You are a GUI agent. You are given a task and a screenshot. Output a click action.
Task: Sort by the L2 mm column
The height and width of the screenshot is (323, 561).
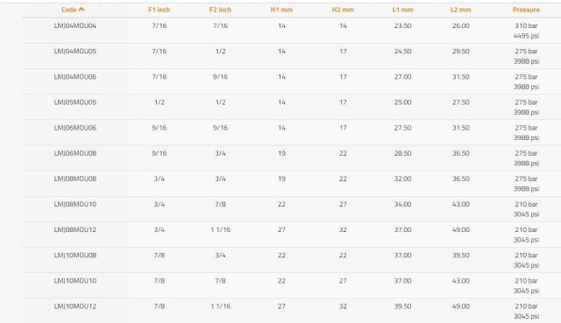tap(461, 10)
